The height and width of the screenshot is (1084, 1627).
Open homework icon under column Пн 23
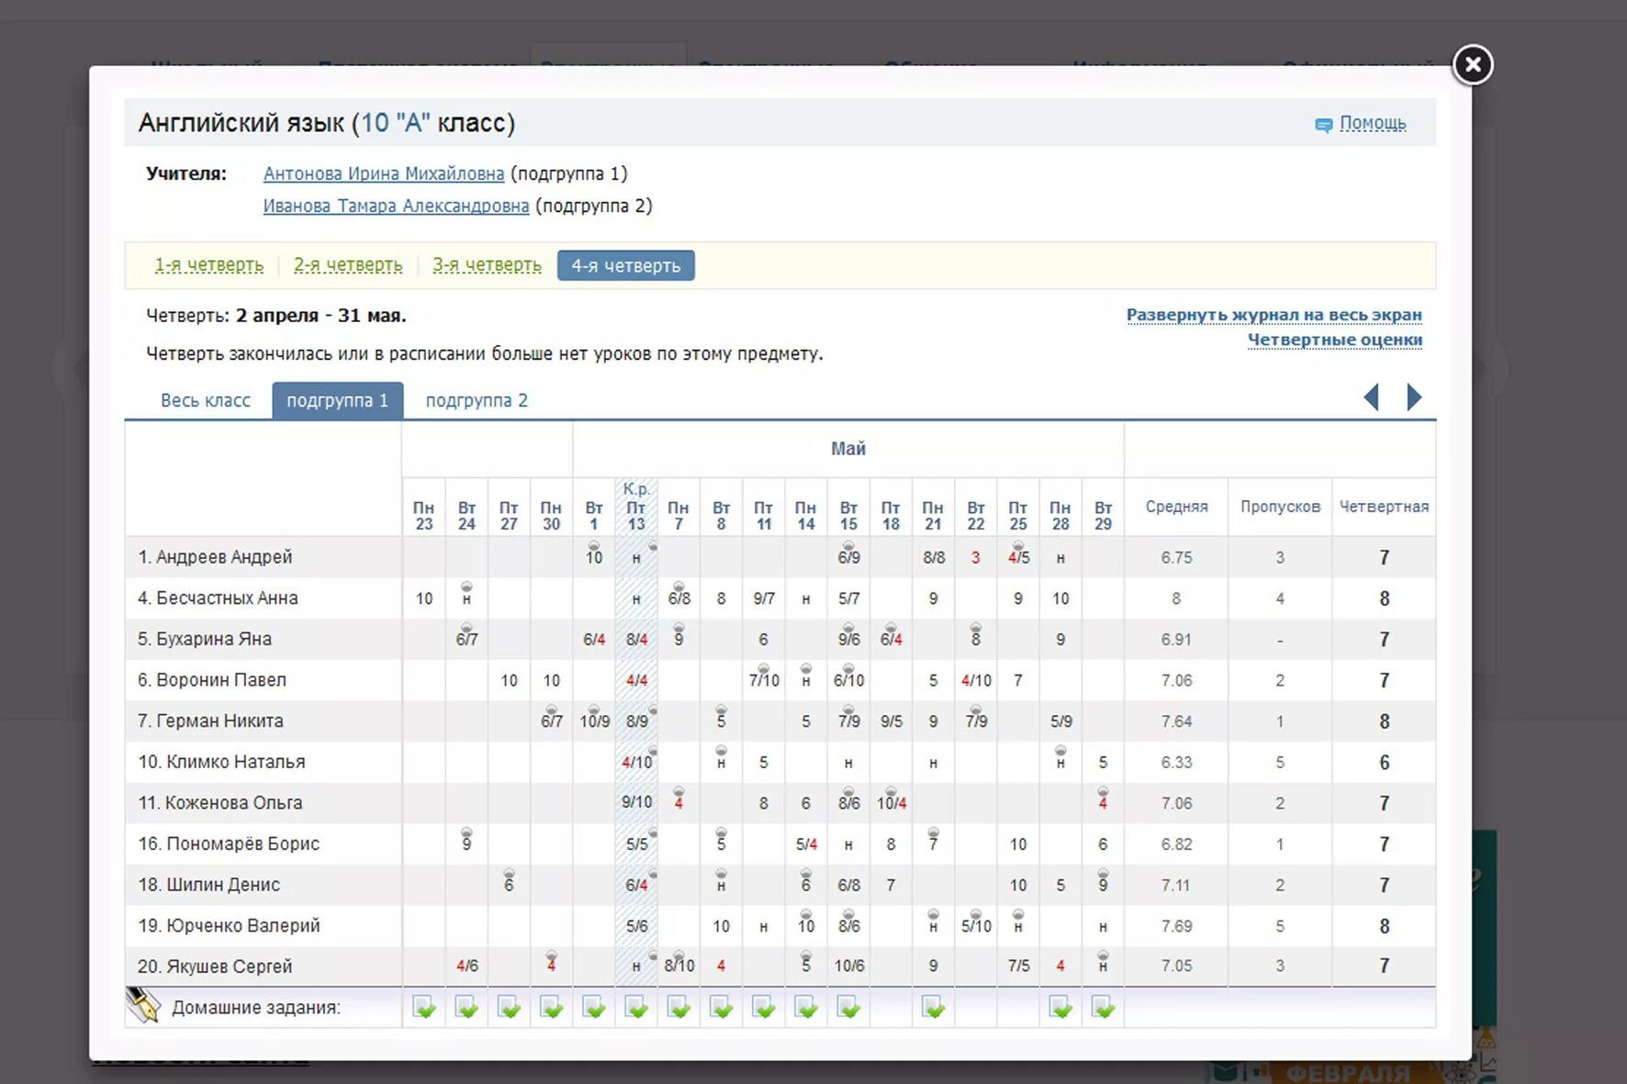[x=424, y=1007]
